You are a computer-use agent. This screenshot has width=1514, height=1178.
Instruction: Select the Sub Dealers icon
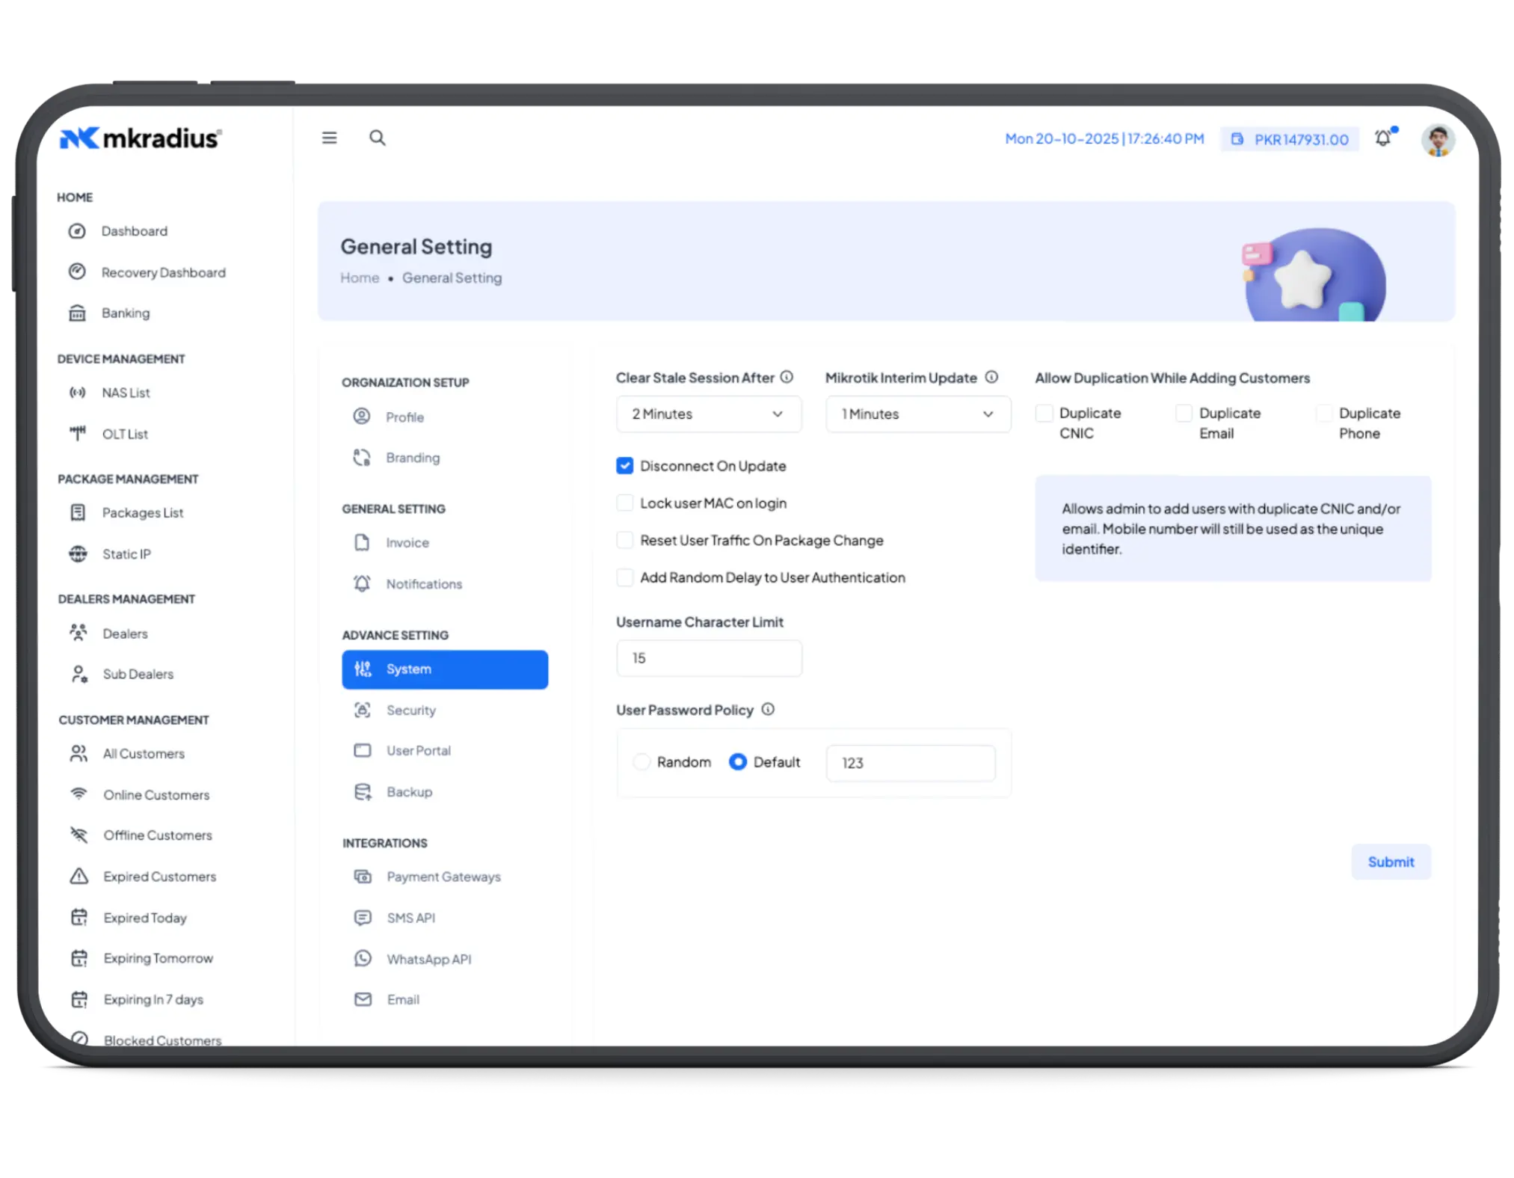[x=79, y=673]
